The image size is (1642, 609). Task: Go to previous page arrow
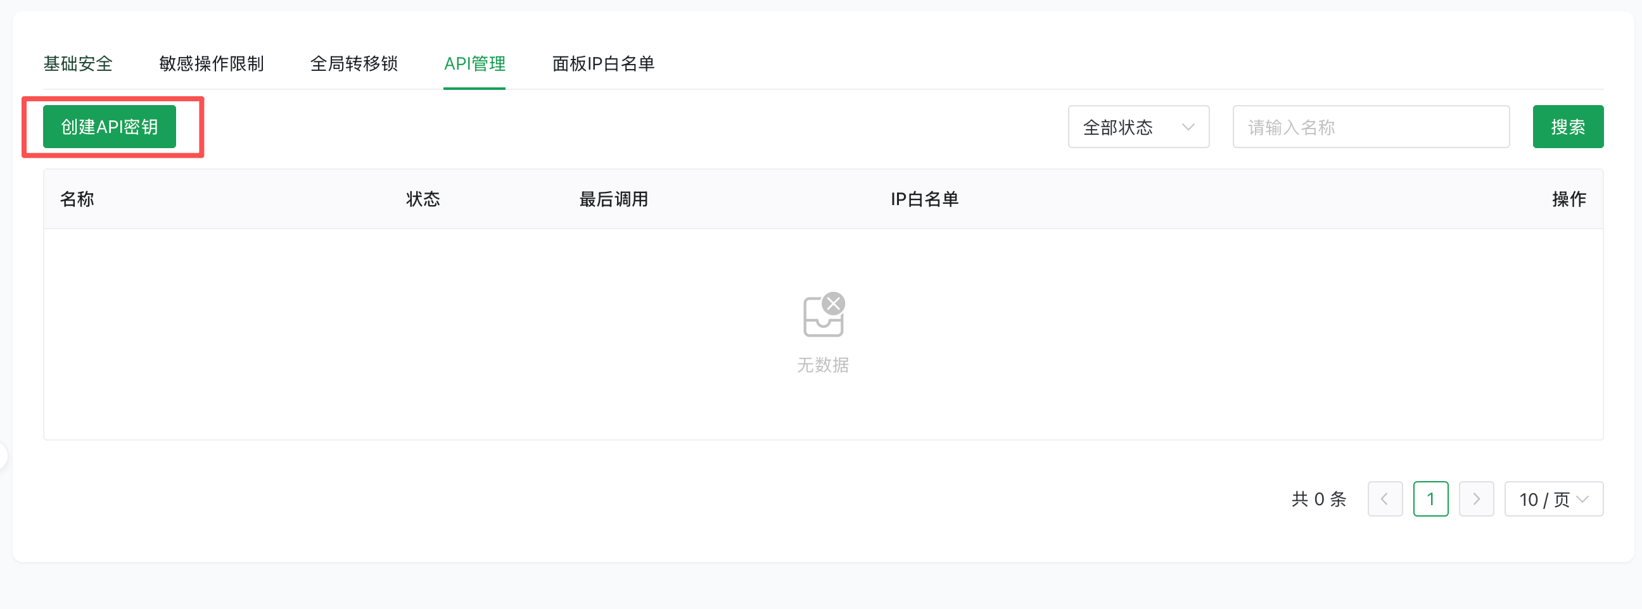(x=1384, y=499)
